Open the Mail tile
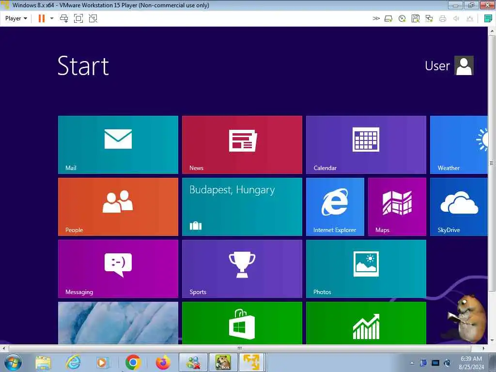Screen dimensions: 496x372 click(x=118, y=144)
